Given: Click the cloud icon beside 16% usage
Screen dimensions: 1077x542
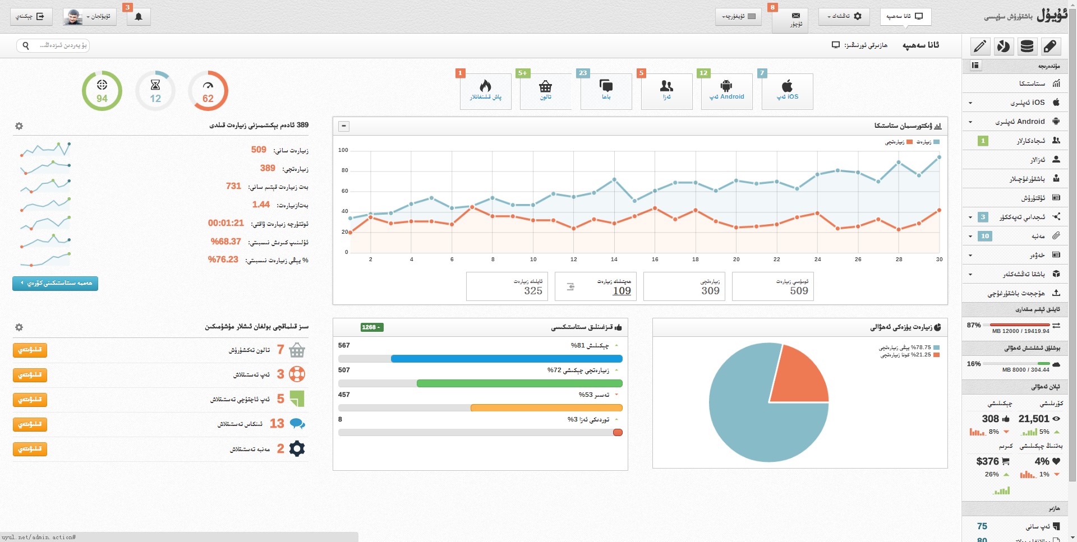Looking at the screenshot, I should point(1056,364).
